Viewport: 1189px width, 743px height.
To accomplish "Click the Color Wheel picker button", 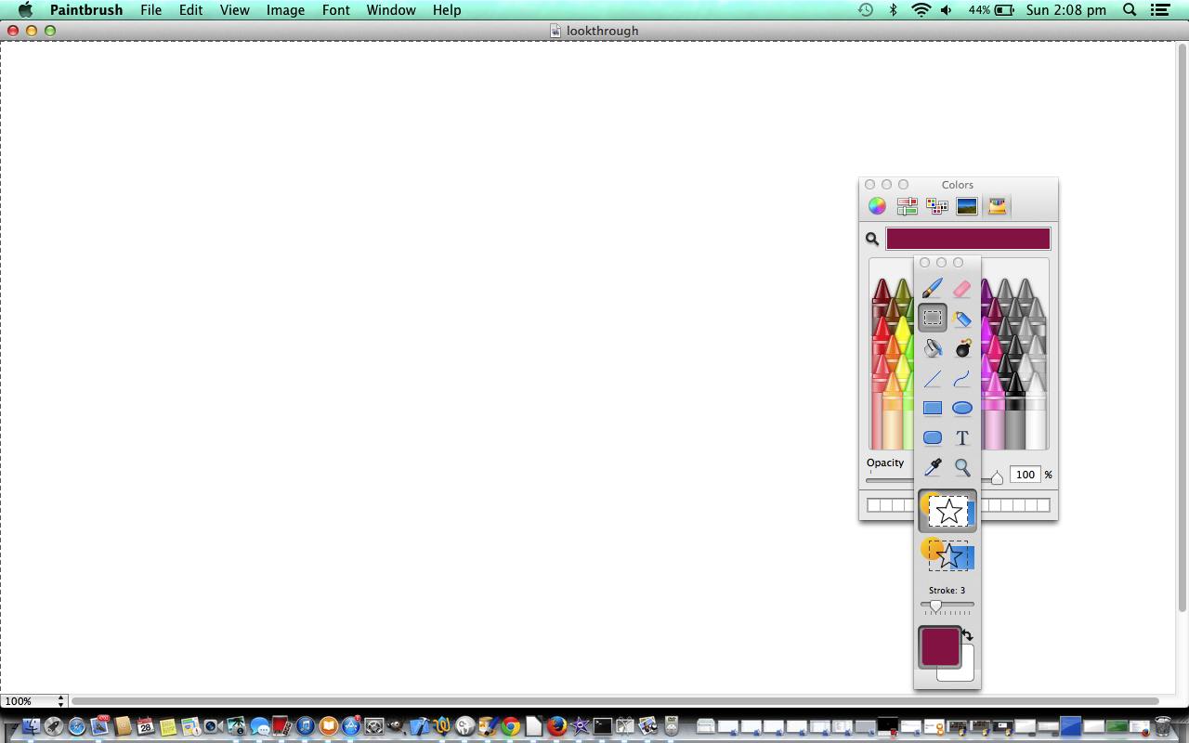I will click(x=877, y=206).
